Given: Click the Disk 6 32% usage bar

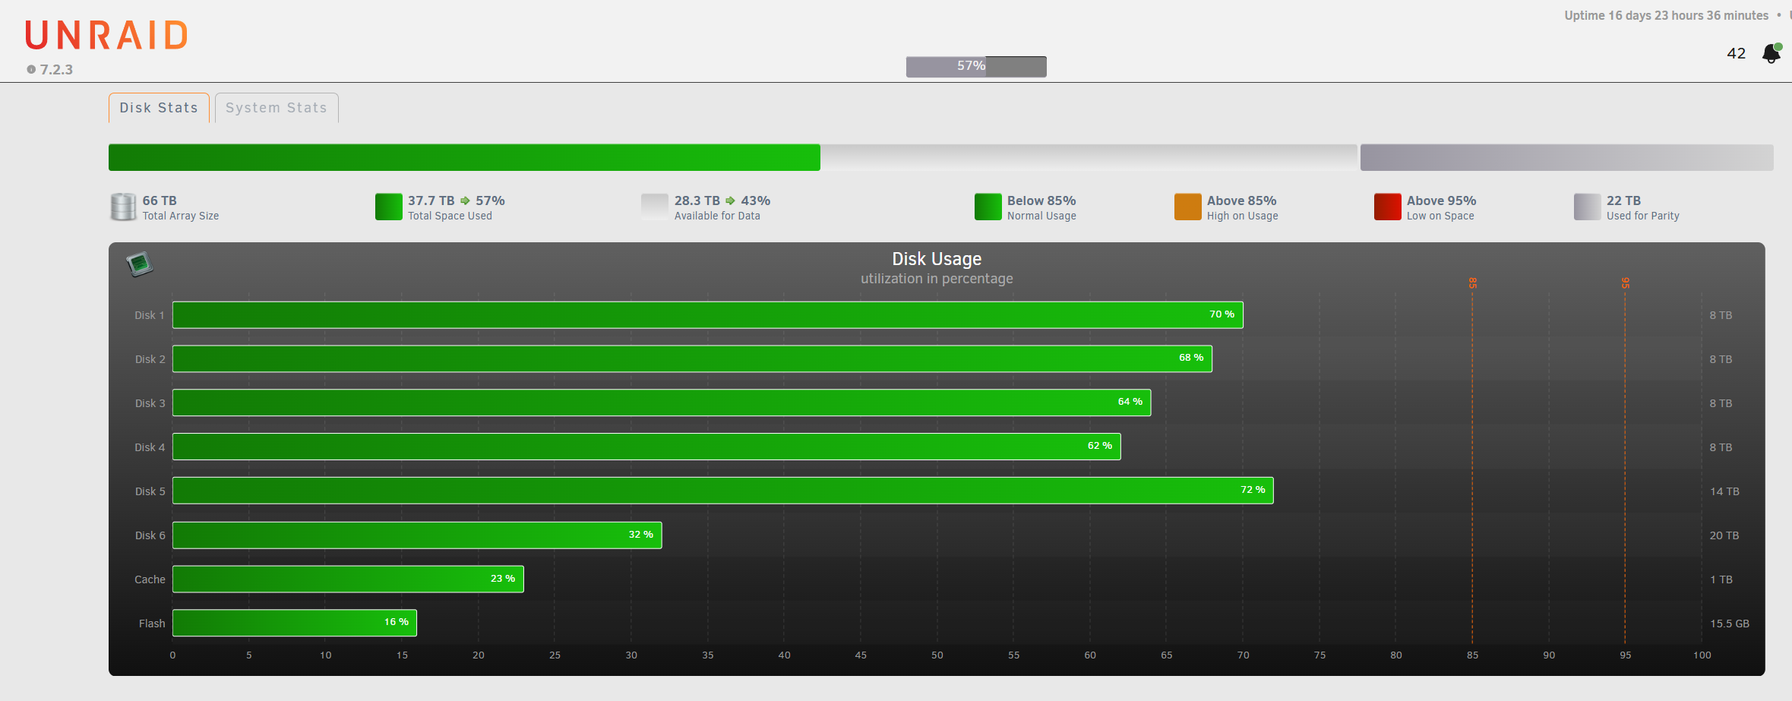Looking at the screenshot, I should click(416, 535).
